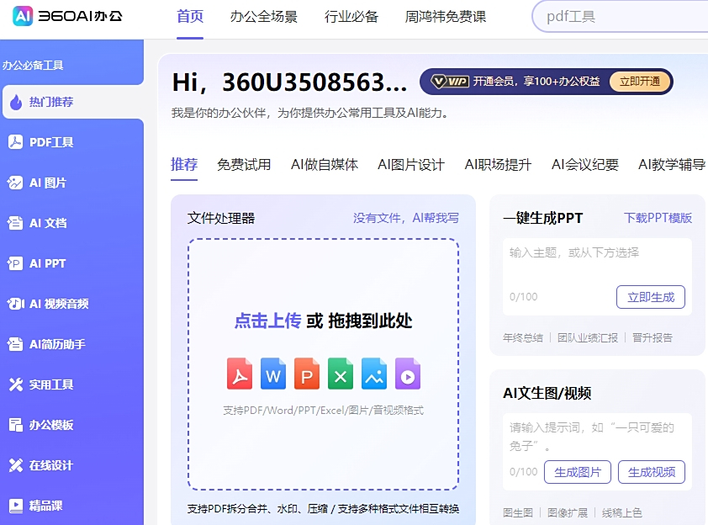
Task: Click the audio/video file icon in the uploader
Action: (x=408, y=374)
